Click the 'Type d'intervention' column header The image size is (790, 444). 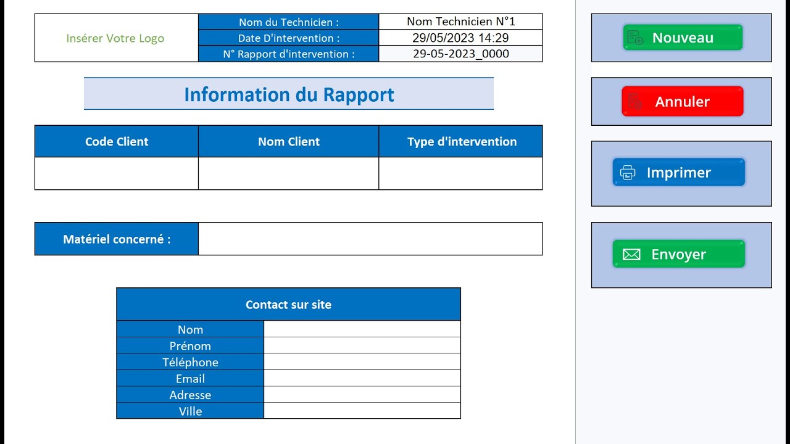pyautogui.click(x=461, y=141)
